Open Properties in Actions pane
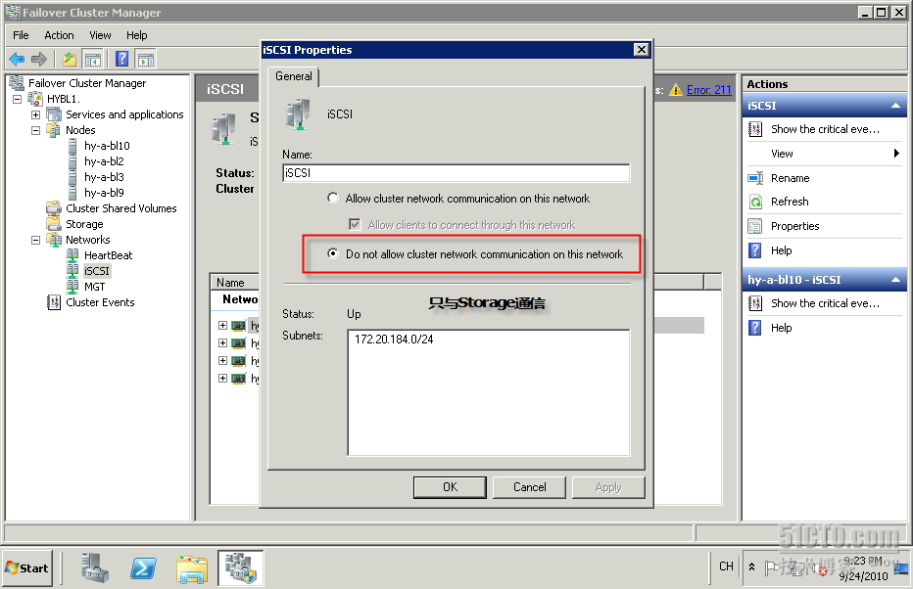Screen dimensions: 913x589 point(794,226)
